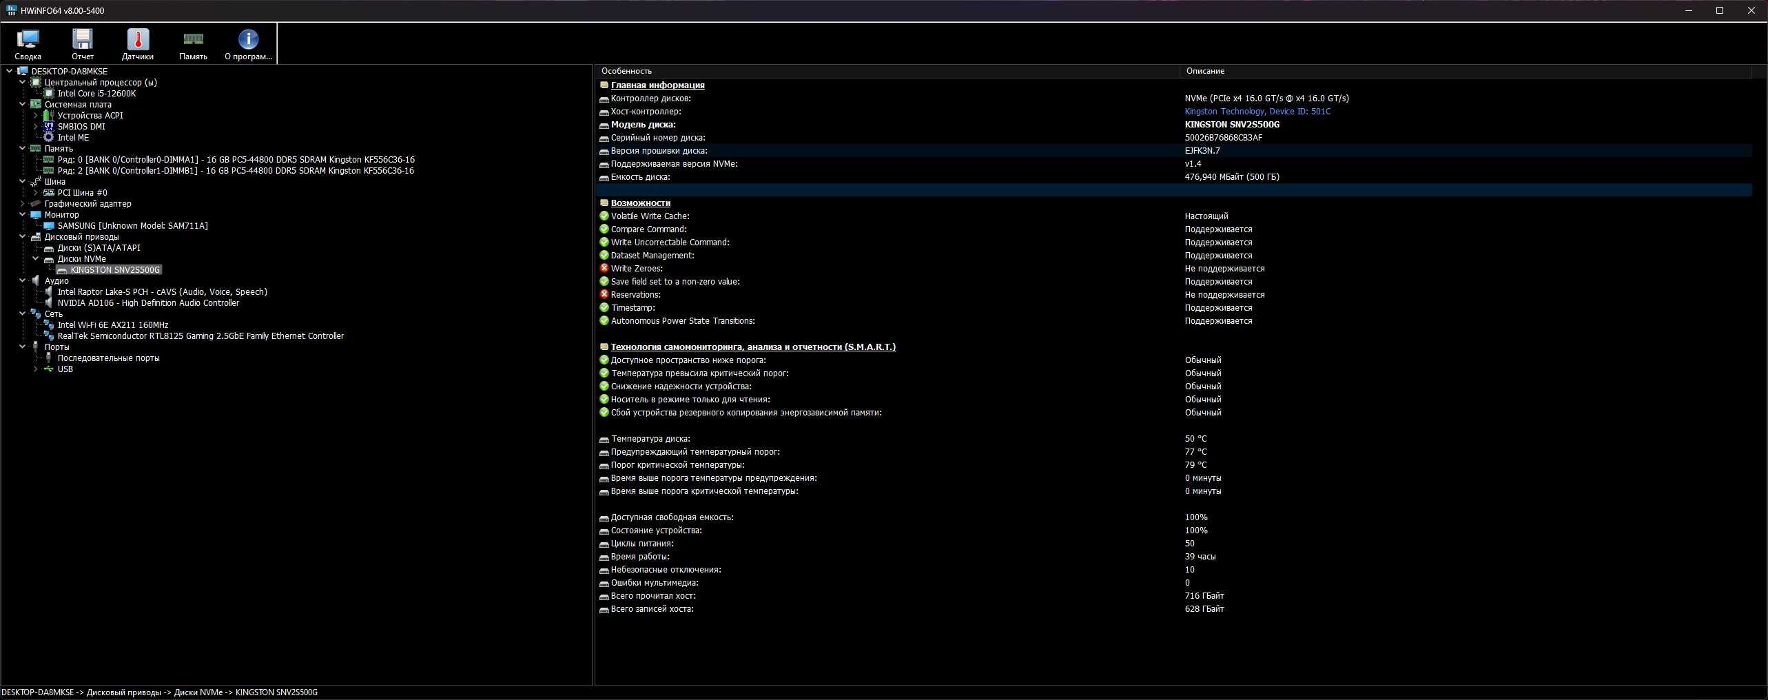Select the Версия прошивки диска row
This screenshot has width=1768, height=700.
(1174, 150)
